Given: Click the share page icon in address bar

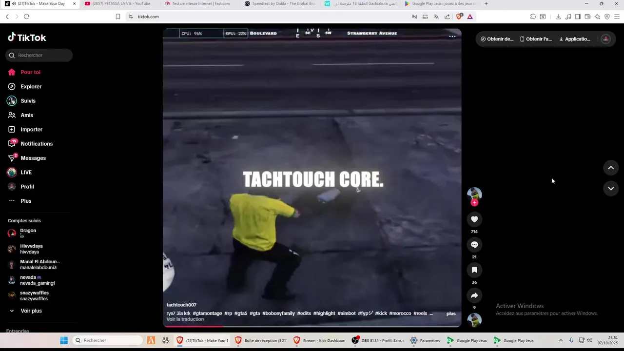Looking at the screenshot, I should 447,17.
